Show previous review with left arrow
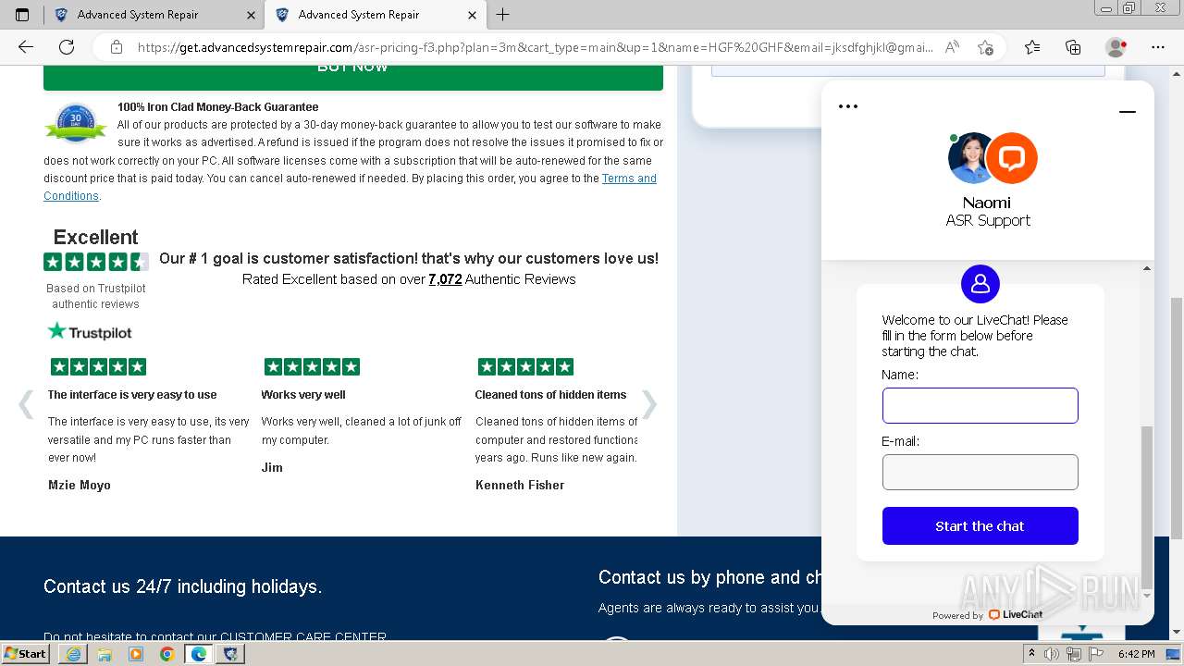 (x=26, y=404)
